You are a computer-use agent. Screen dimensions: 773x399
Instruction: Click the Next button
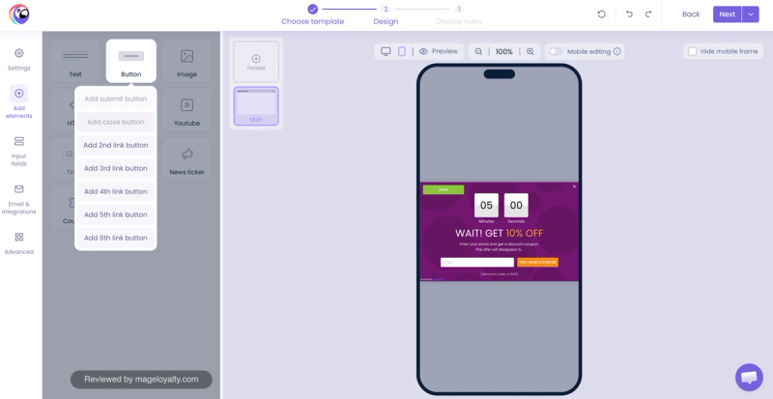[x=728, y=14]
